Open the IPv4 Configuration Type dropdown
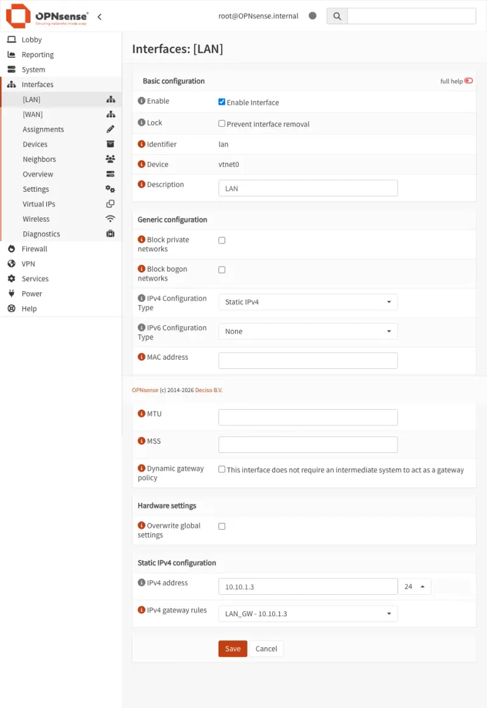The width and height of the screenshot is (487, 708). [x=307, y=301]
